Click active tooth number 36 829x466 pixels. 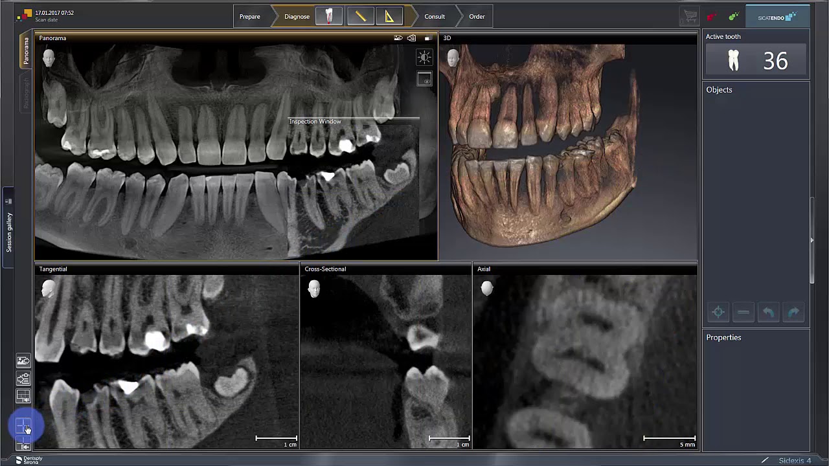pos(775,61)
